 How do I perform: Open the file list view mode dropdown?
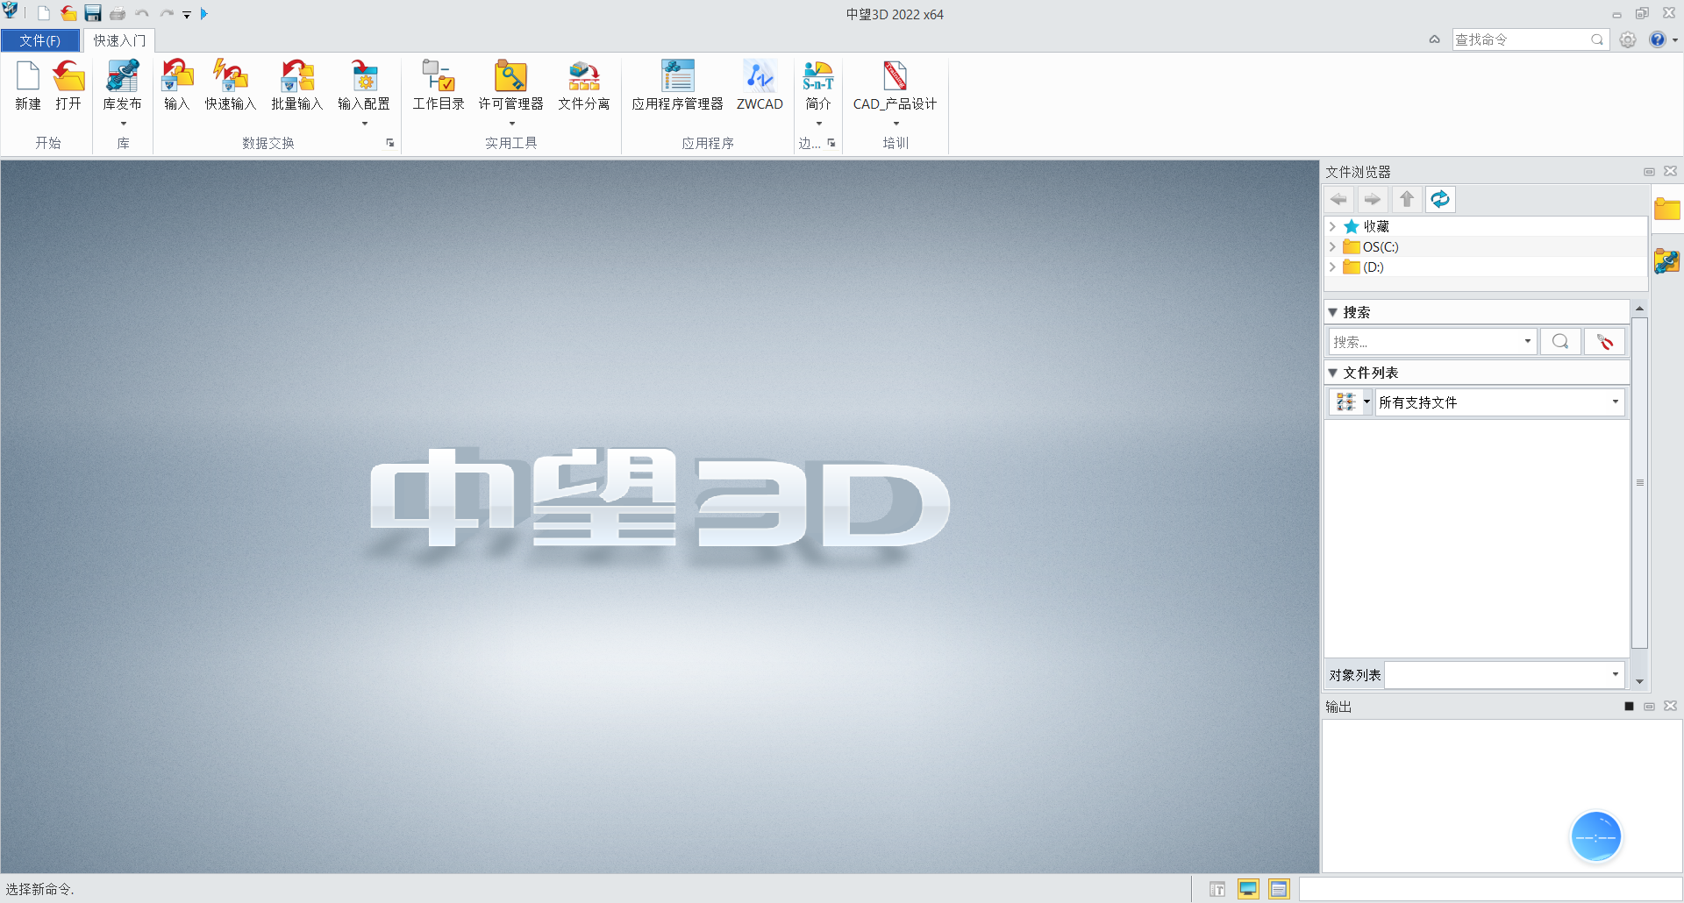coord(1366,402)
